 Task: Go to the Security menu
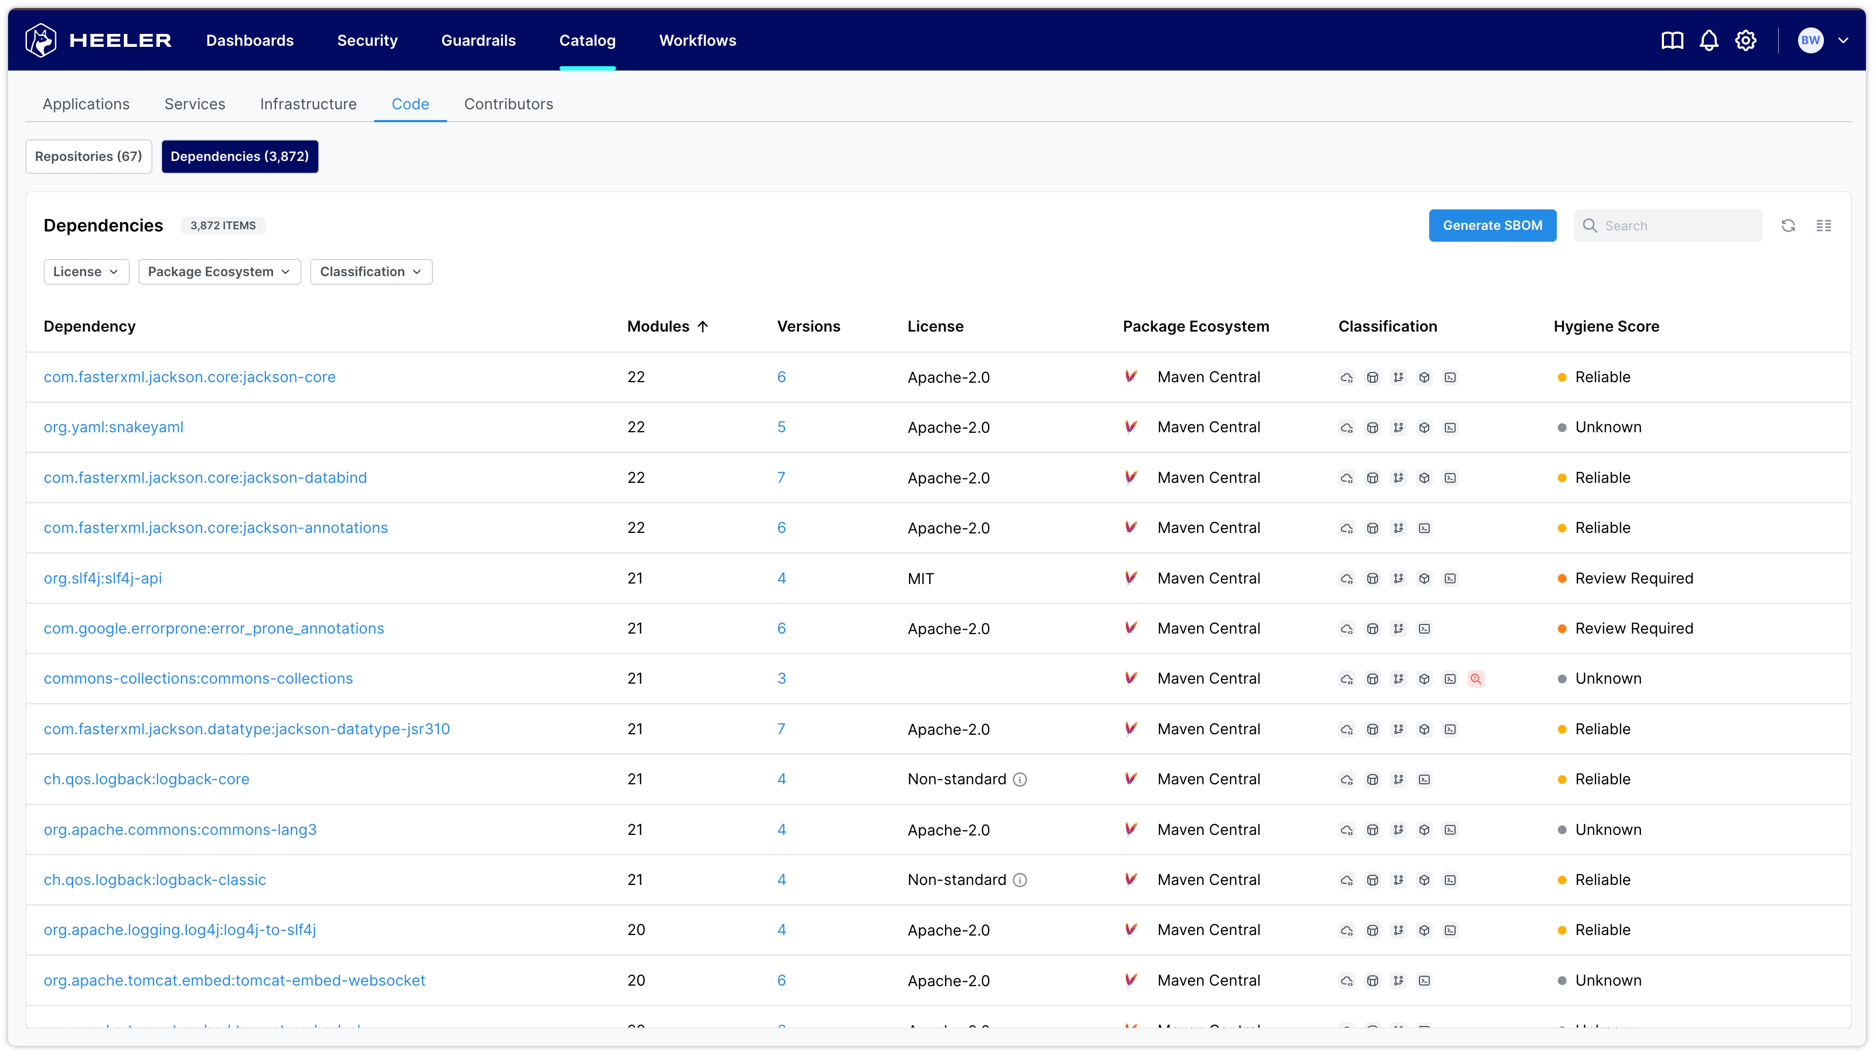(x=367, y=41)
